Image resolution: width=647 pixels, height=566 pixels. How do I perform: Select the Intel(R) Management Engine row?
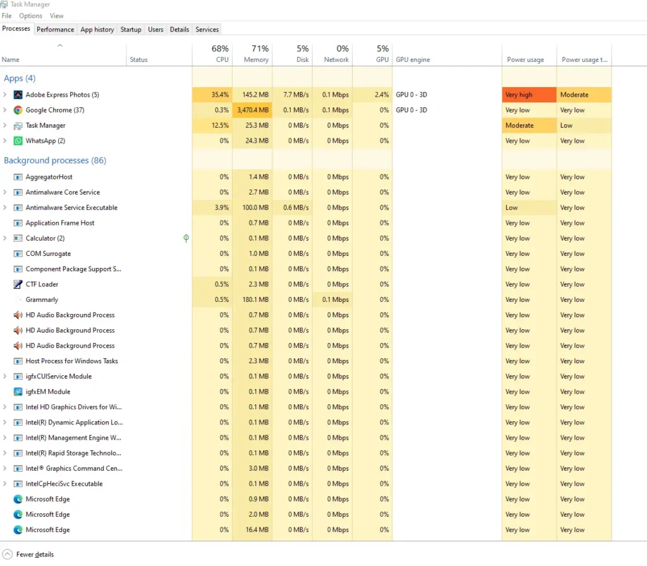[306, 438]
